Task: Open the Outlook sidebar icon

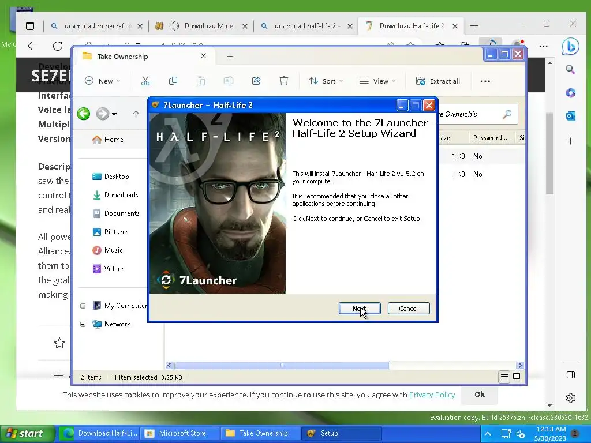Action: (x=571, y=116)
